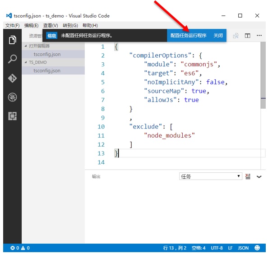Click the feedback smiley in status bar

coord(257,248)
